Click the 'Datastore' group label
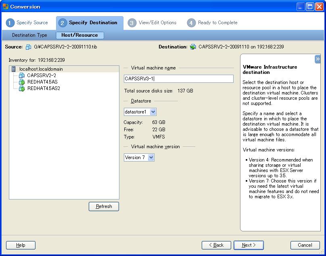The width and height of the screenshot is (326, 256). pyautogui.click(x=141, y=101)
